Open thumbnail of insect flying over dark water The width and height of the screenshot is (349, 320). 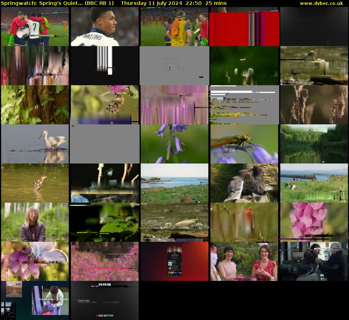(244, 66)
